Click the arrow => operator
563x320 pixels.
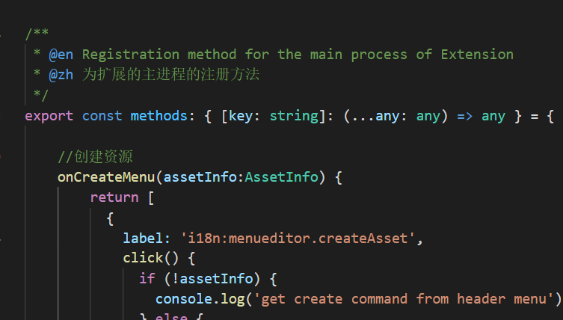click(465, 116)
